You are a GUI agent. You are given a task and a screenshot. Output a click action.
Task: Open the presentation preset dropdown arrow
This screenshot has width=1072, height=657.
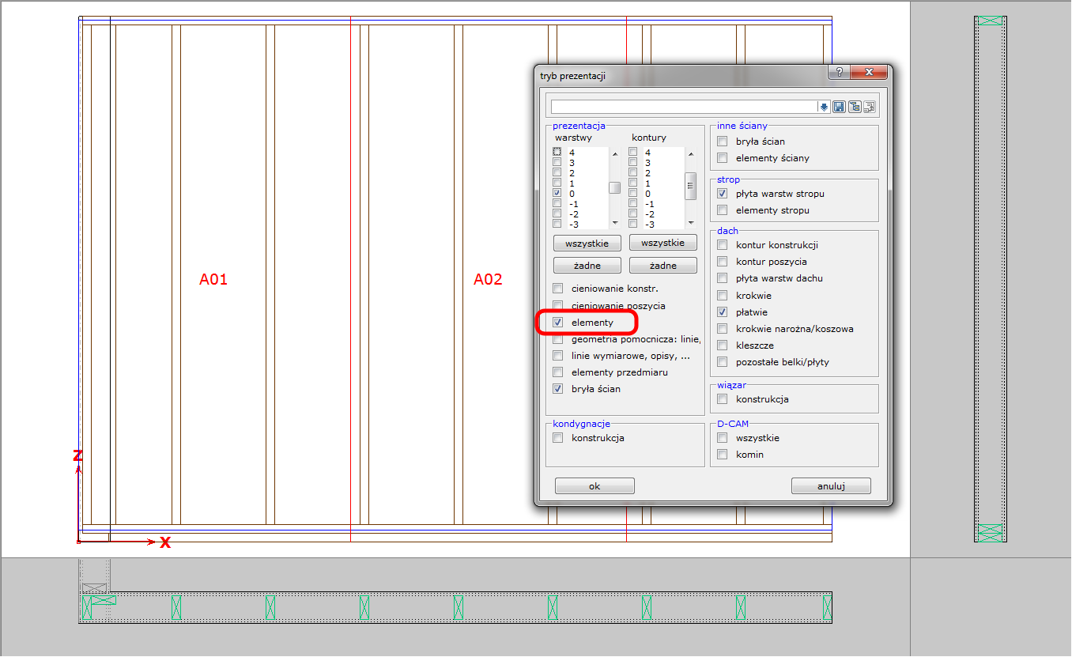point(823,107)
